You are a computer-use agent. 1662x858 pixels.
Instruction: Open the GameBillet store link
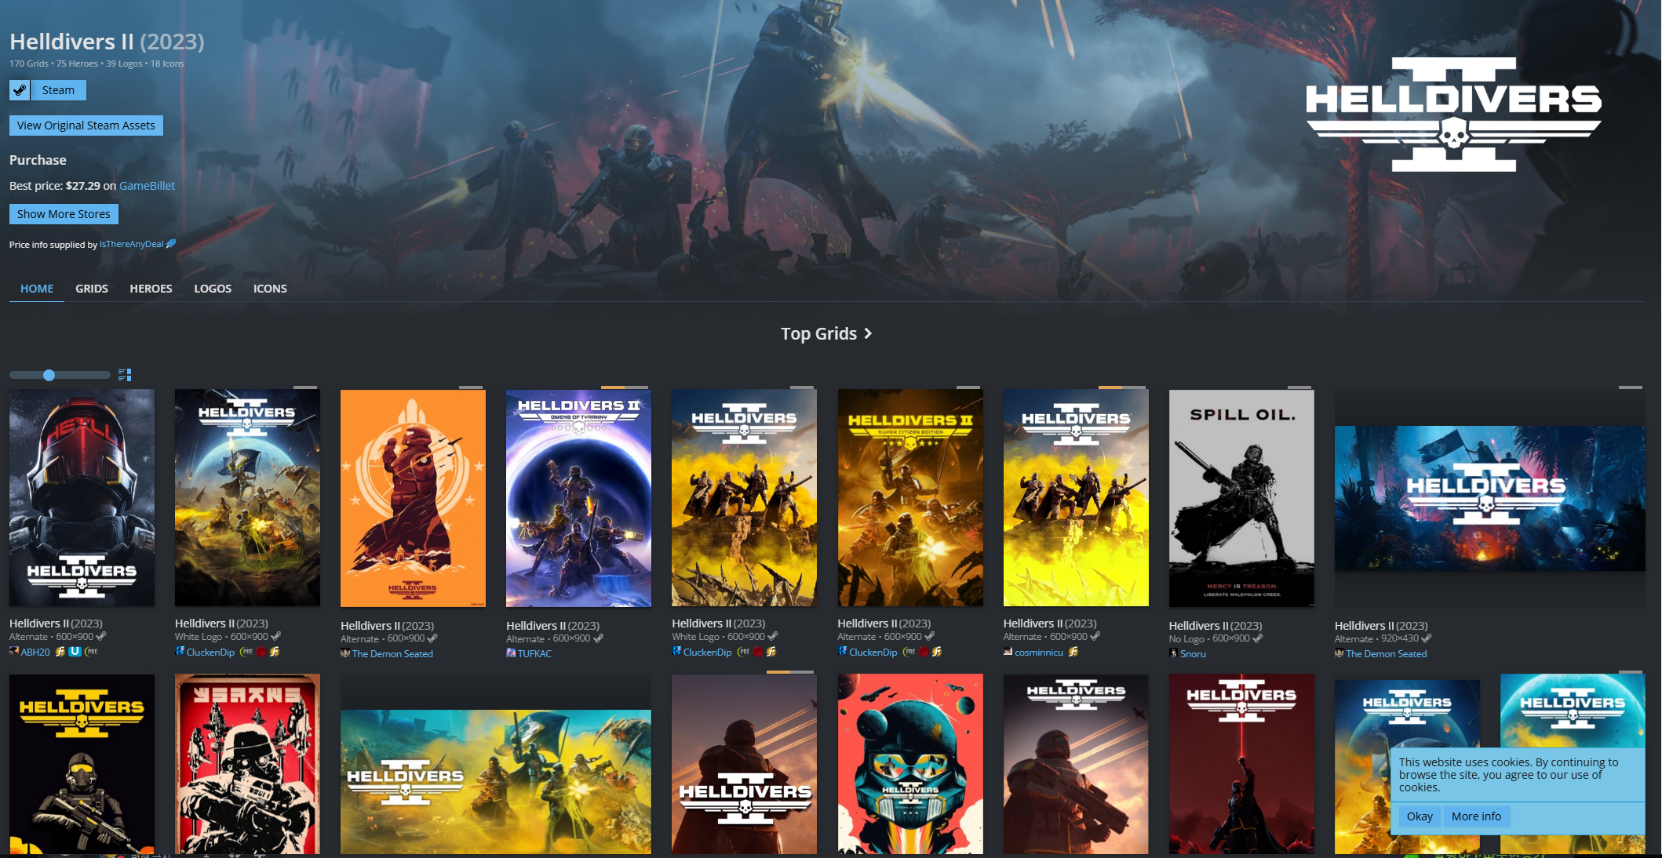[147, 186]
